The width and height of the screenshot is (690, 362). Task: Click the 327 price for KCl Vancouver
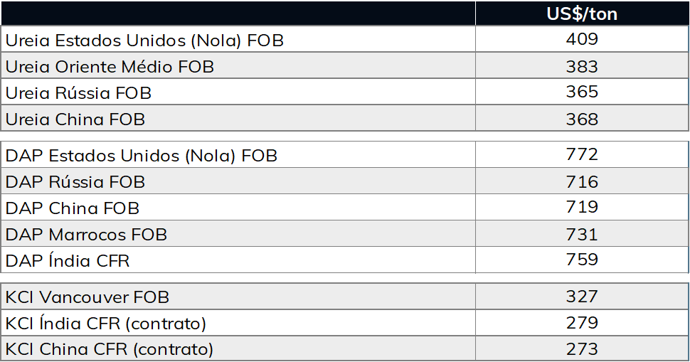[583, 297]
